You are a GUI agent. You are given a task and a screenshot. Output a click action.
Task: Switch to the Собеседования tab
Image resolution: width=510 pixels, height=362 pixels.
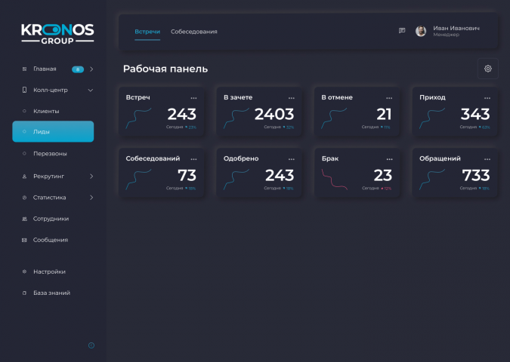click(x=194, y=32)
